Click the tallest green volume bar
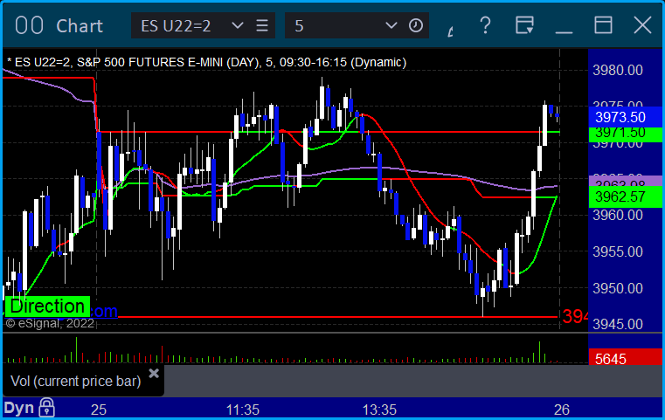This screenshot has height=420, width=665. (x=77, y=350)
